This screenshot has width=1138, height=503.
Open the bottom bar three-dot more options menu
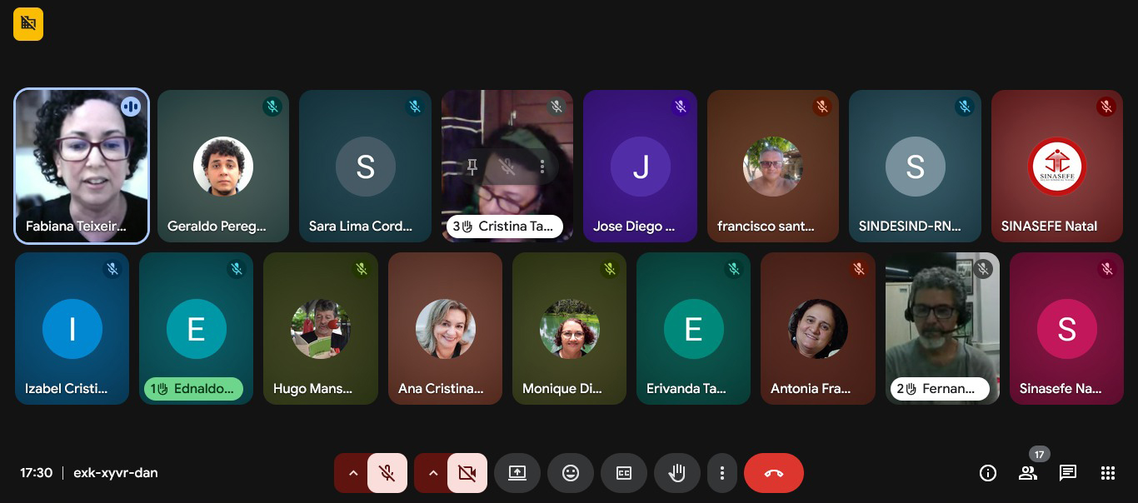[722, 473]
